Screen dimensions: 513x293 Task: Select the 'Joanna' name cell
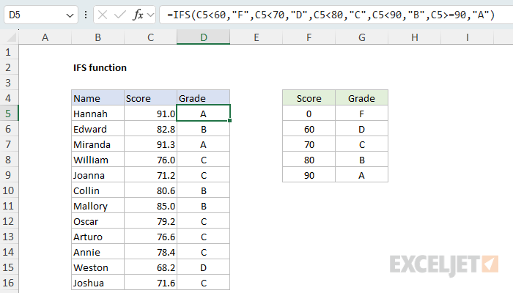(97, 175)
